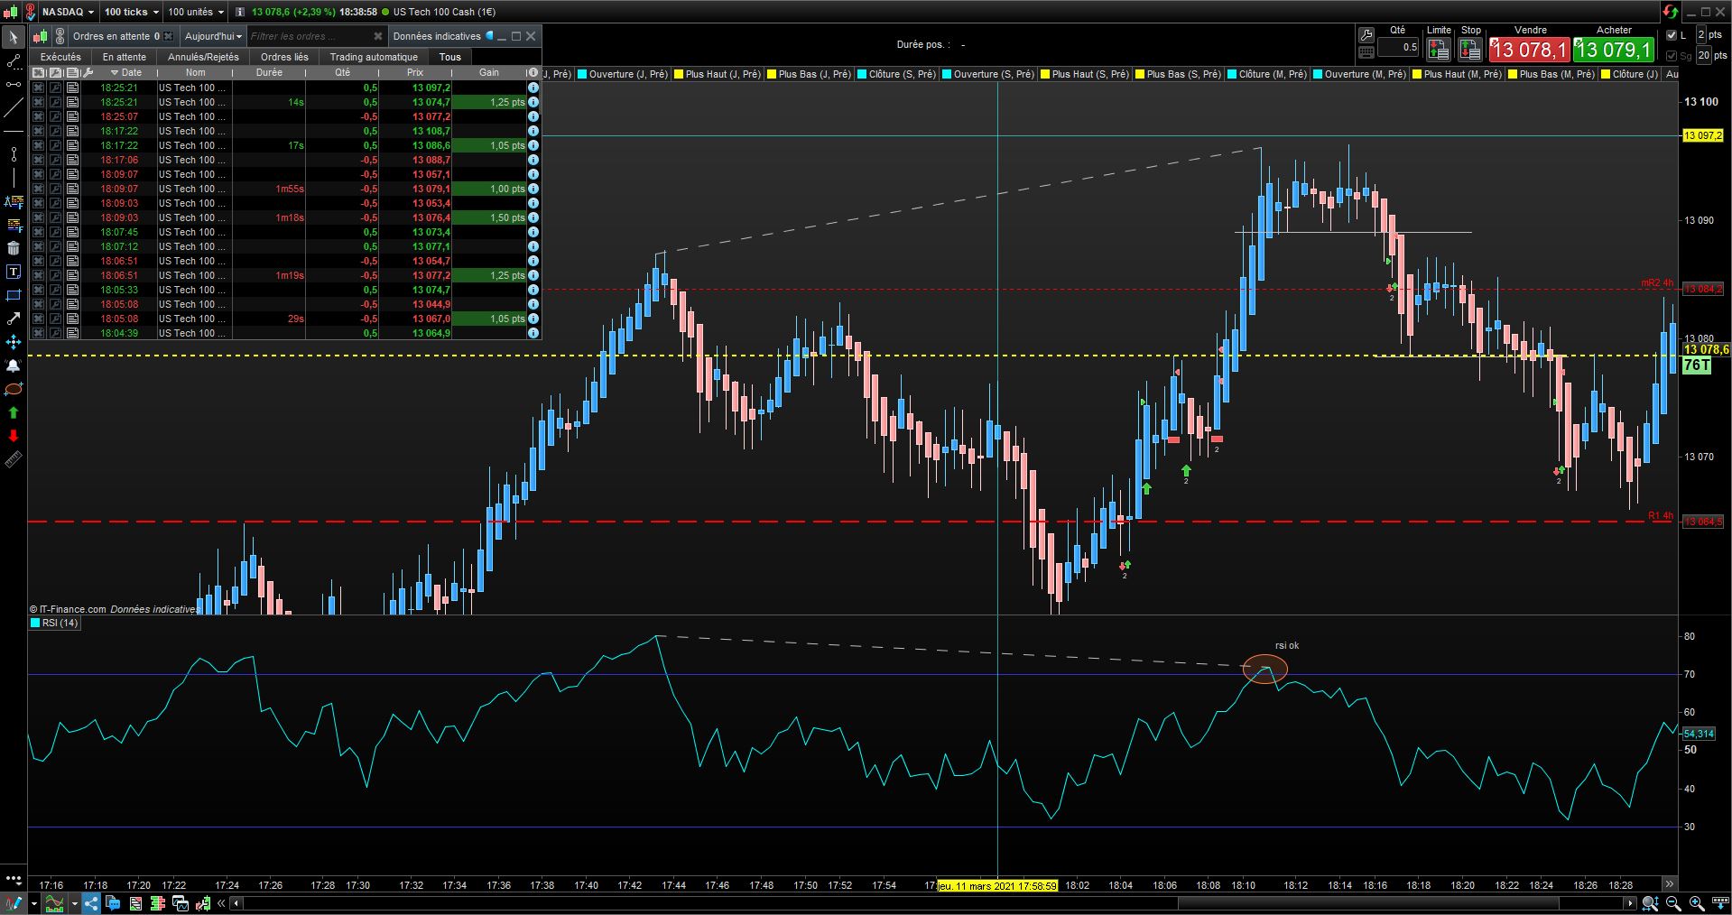The width and height of the screenshot is (1732, 915).
Task: Switch to the Trading automatique tab
Action: [x=374, y=57]
